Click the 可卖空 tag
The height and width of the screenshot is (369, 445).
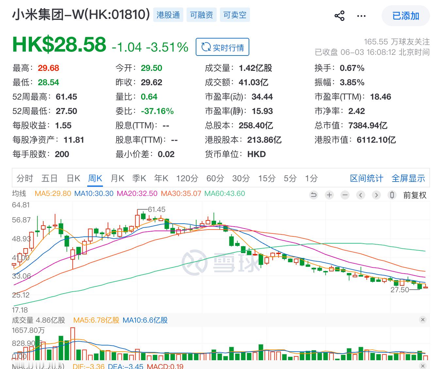pyautogui.click(x=235, y=15)
